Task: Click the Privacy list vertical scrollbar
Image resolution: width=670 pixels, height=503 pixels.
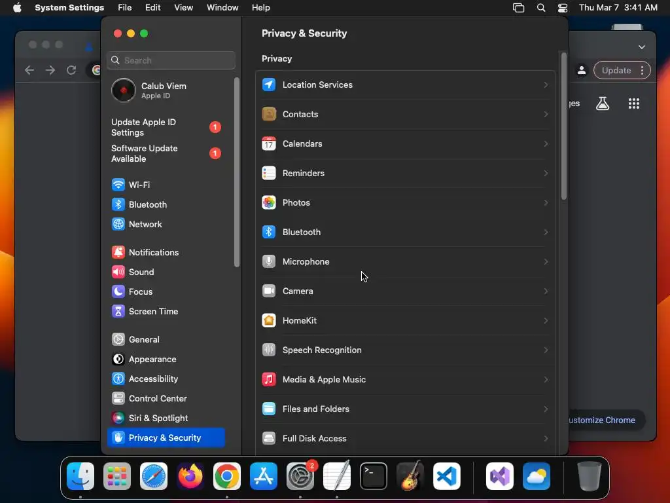Action: tap(563, 126)
